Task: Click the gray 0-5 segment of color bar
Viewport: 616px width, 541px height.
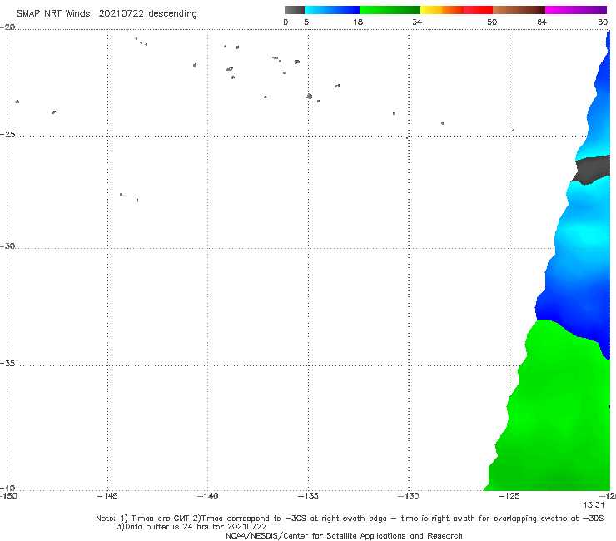Action: 295,10
